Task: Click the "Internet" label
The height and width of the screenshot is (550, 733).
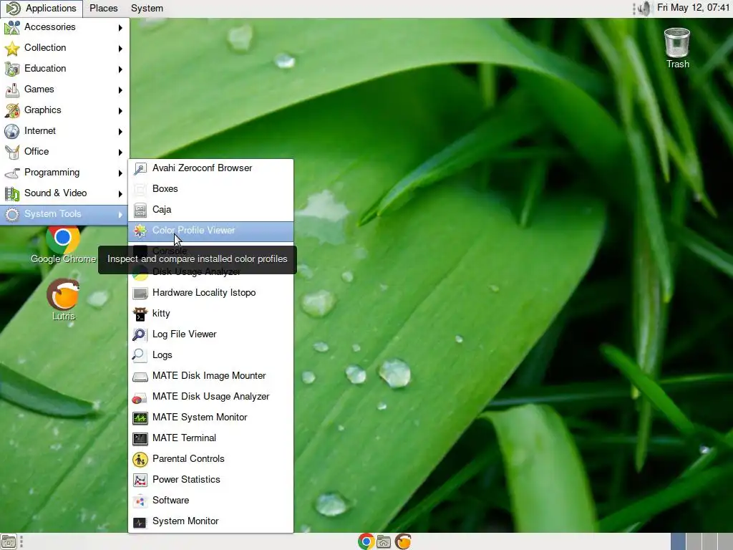Action: (x=40, y=131)
